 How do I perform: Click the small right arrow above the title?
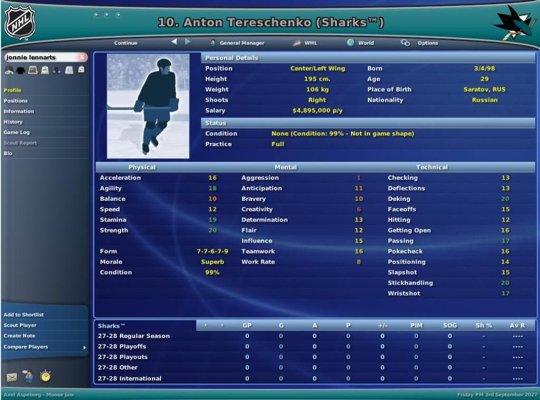[118, 15]
